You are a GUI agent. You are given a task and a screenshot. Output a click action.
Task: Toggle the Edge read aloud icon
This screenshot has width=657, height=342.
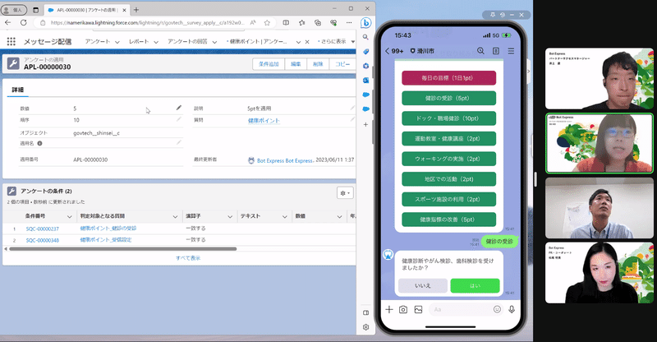pos(253,23)
